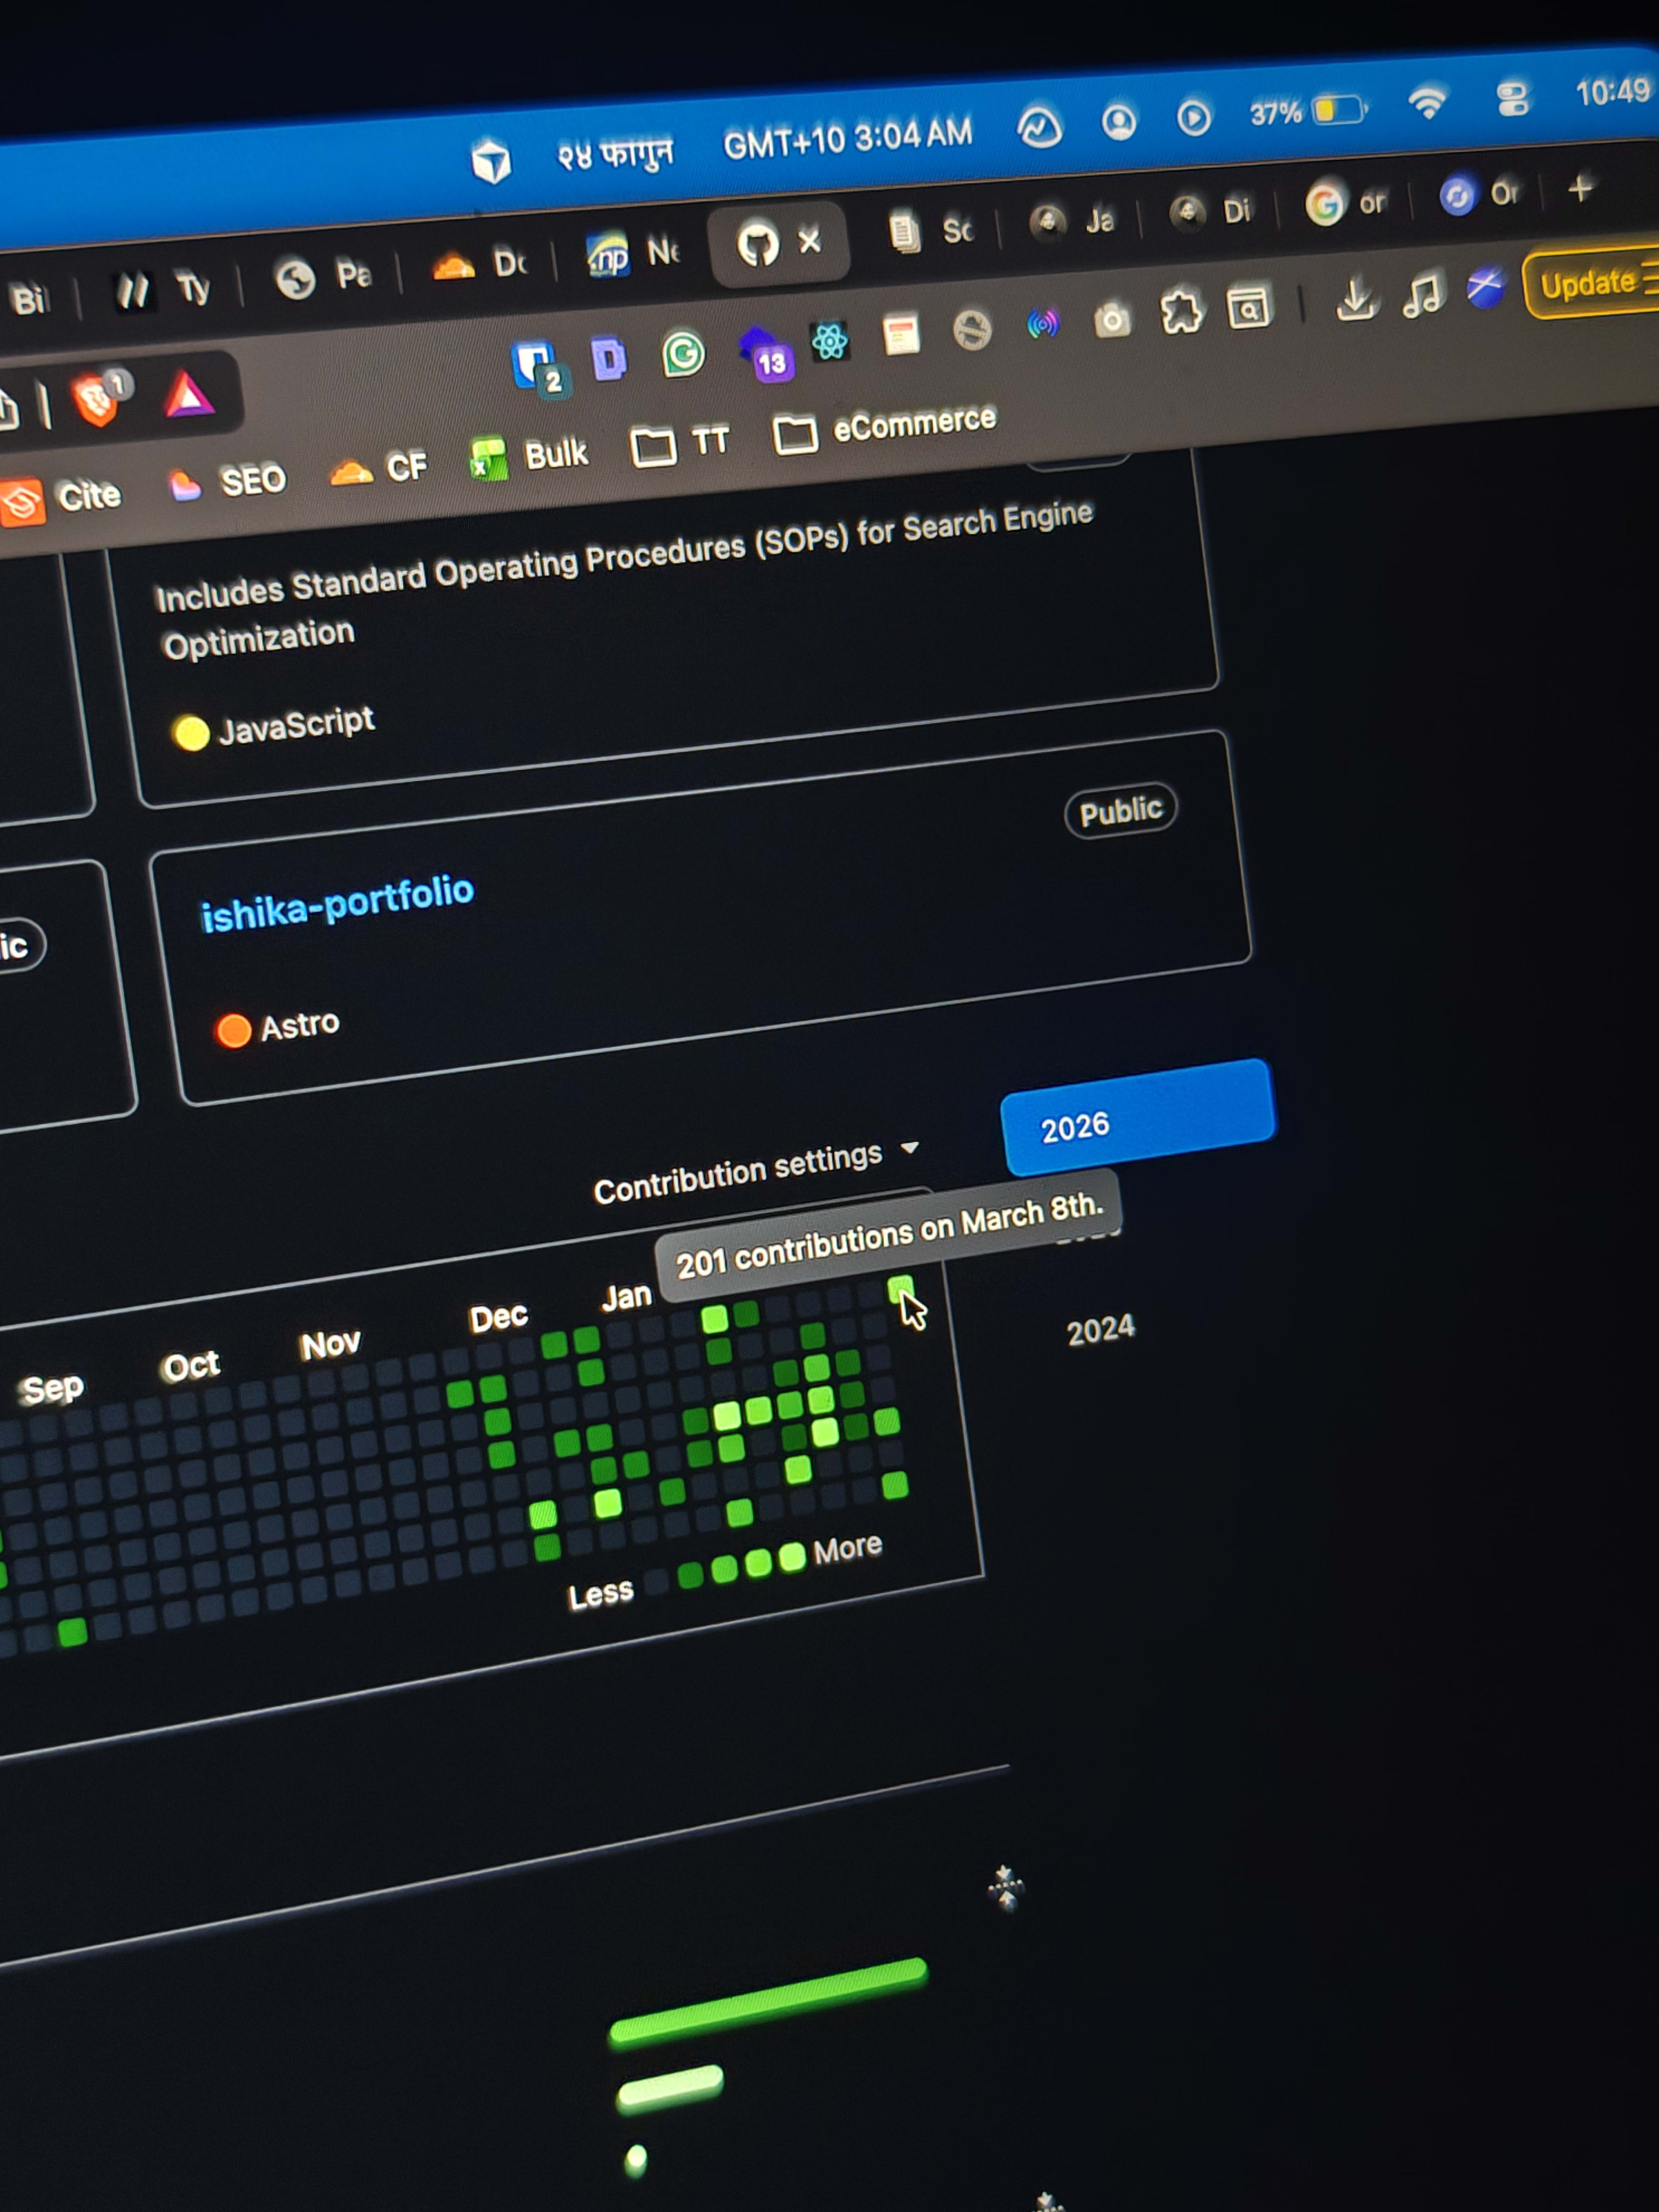
Task: Switch to the 'Pa' browser tab
Action: (x=324, y=277)
